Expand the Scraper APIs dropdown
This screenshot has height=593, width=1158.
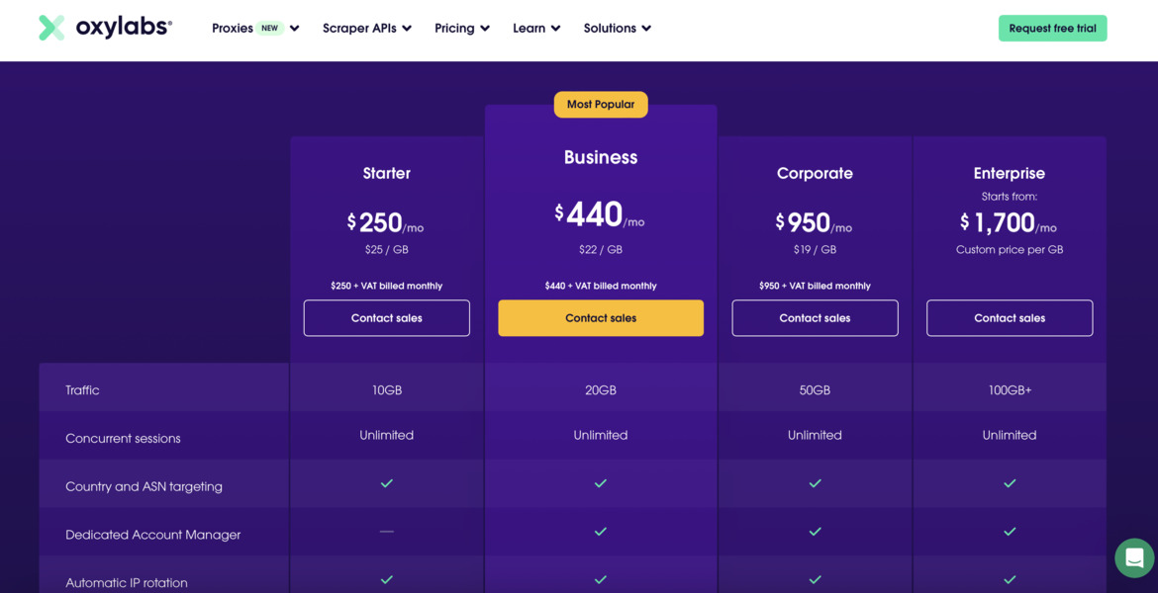click(367, 28)
